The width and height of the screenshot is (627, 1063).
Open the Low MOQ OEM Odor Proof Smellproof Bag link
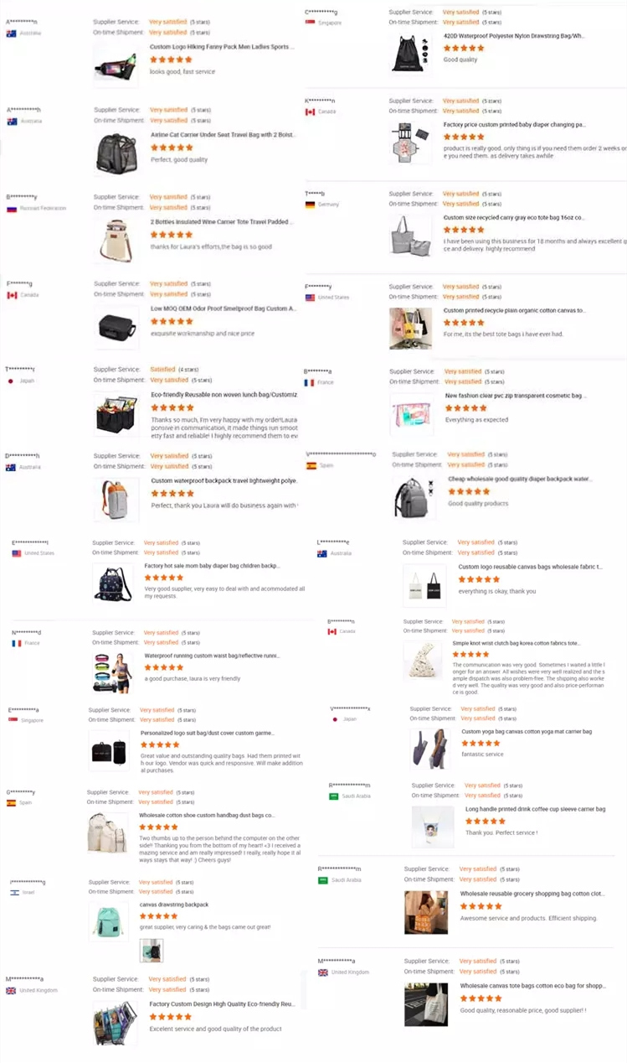[223, 309]
